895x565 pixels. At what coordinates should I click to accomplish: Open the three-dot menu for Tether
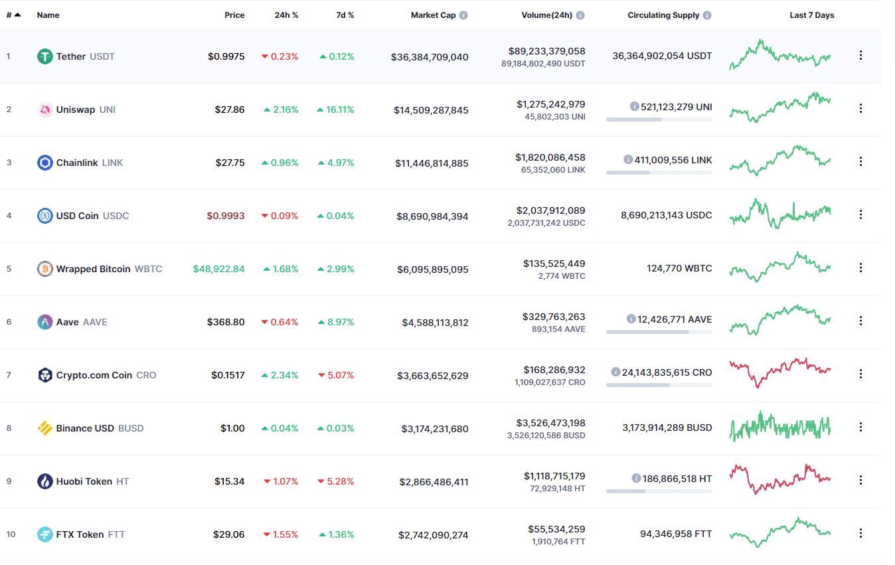(x=860, y=55)
